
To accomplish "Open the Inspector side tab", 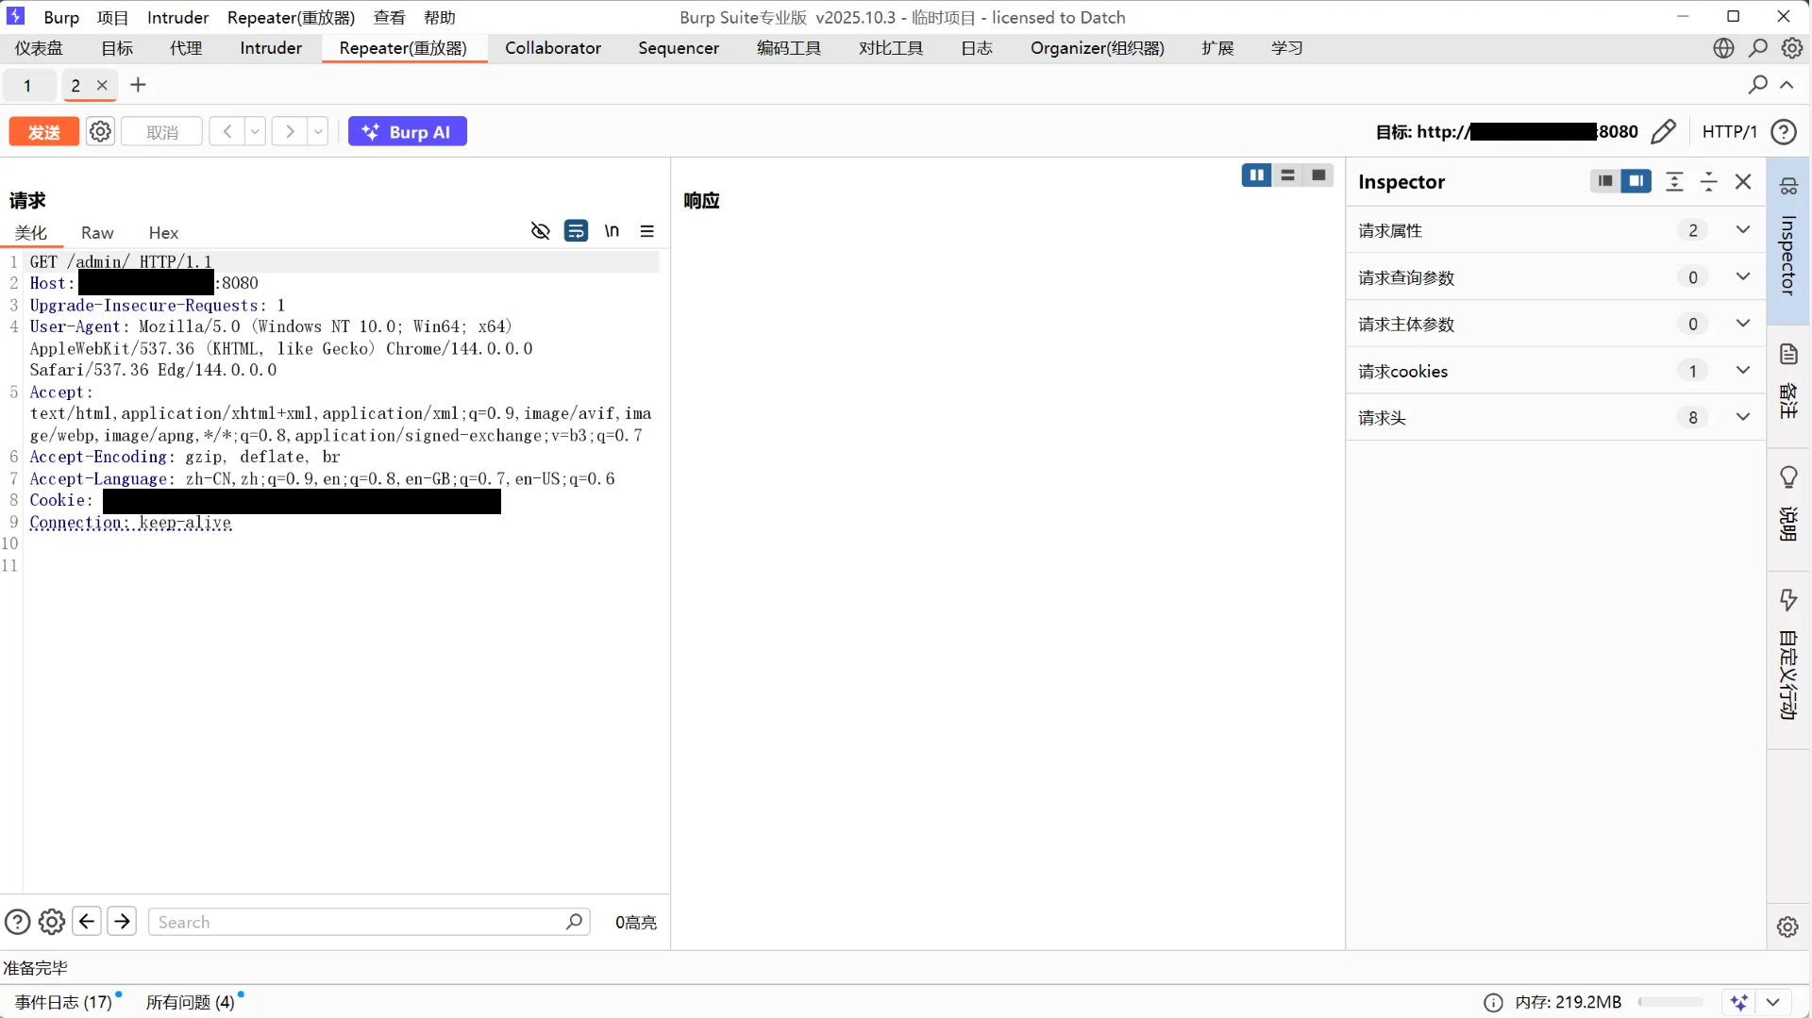I will (1788, 241).
